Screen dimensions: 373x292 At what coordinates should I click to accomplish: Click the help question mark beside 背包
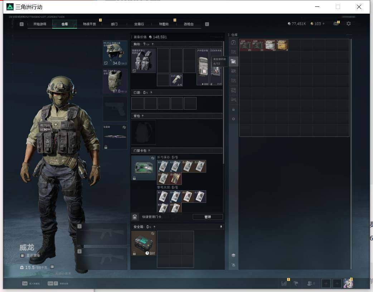142,116
